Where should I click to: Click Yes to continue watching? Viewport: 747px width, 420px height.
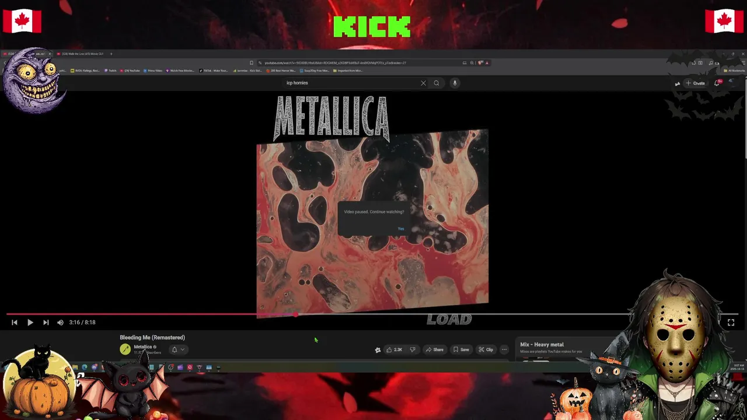click(401, 229)
